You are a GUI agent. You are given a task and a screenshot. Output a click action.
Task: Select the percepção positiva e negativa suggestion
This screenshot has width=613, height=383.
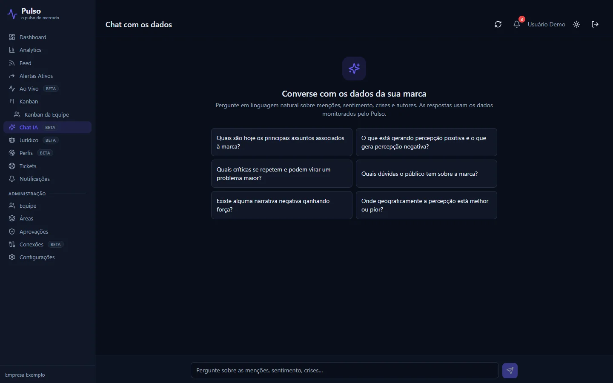coord(427,142)
